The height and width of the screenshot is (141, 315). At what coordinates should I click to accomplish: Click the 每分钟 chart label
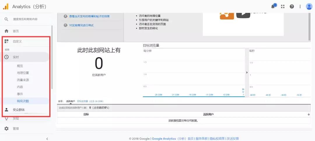(x=148, y=51)
